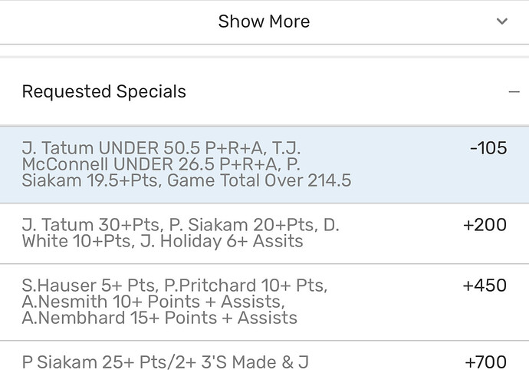Image resolution: width=529 pixels, height=370 pixels.
Task: Choose the parlay with A.Nembhard 15+ Points + Assists
Action: (159, 317)
